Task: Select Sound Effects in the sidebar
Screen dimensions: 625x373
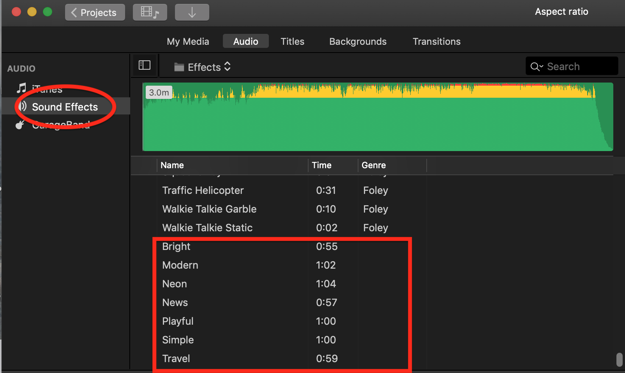Action: coord(66,107)
